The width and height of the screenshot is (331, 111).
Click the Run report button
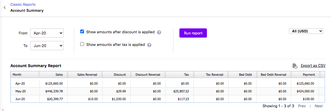point(193,33)
